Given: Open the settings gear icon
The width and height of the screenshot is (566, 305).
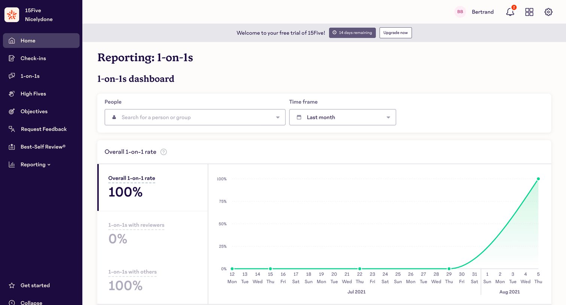Looking at the screenshot, I should pyautogui.click(x=548, y=12).
